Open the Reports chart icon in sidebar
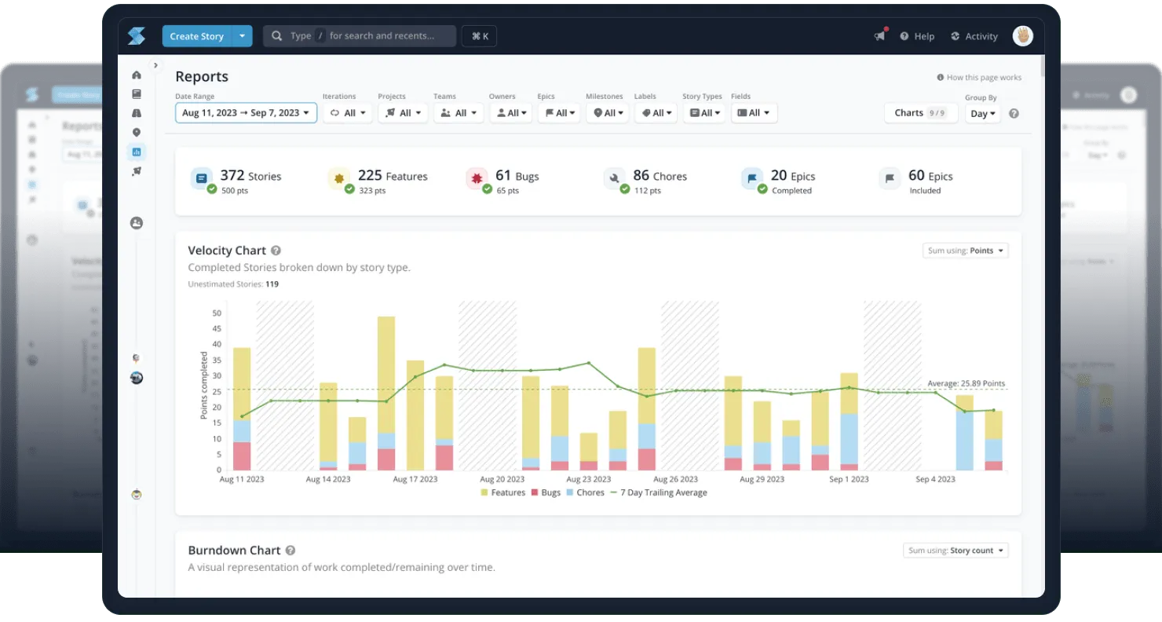 (137, 152)
